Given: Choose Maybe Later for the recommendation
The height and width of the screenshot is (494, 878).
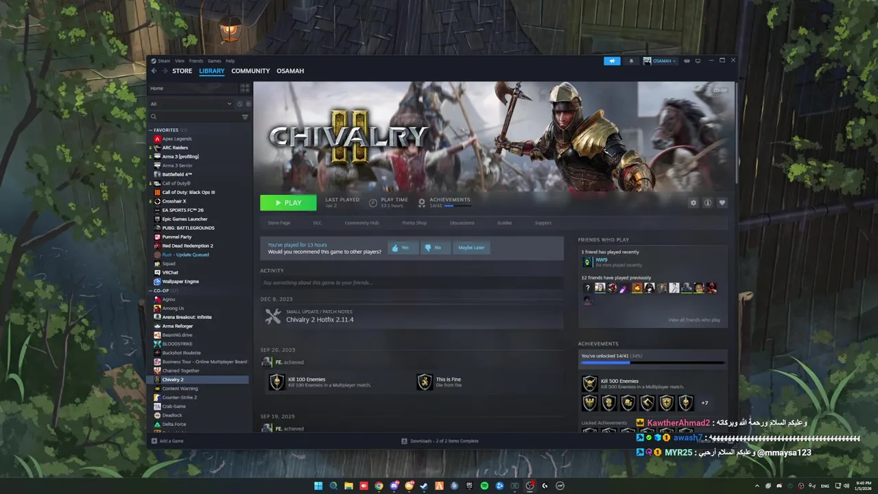Looking at the screenshot, I should (x=471, y=248).
